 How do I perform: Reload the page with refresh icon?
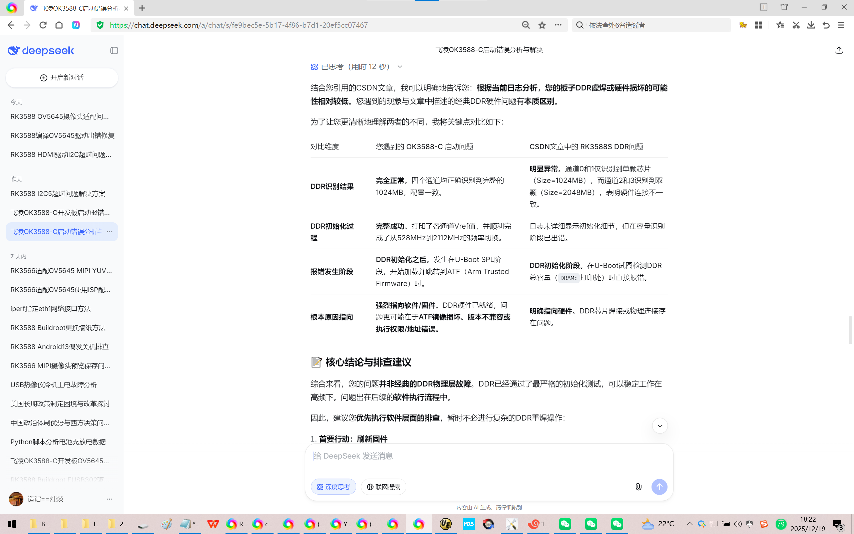43,25
